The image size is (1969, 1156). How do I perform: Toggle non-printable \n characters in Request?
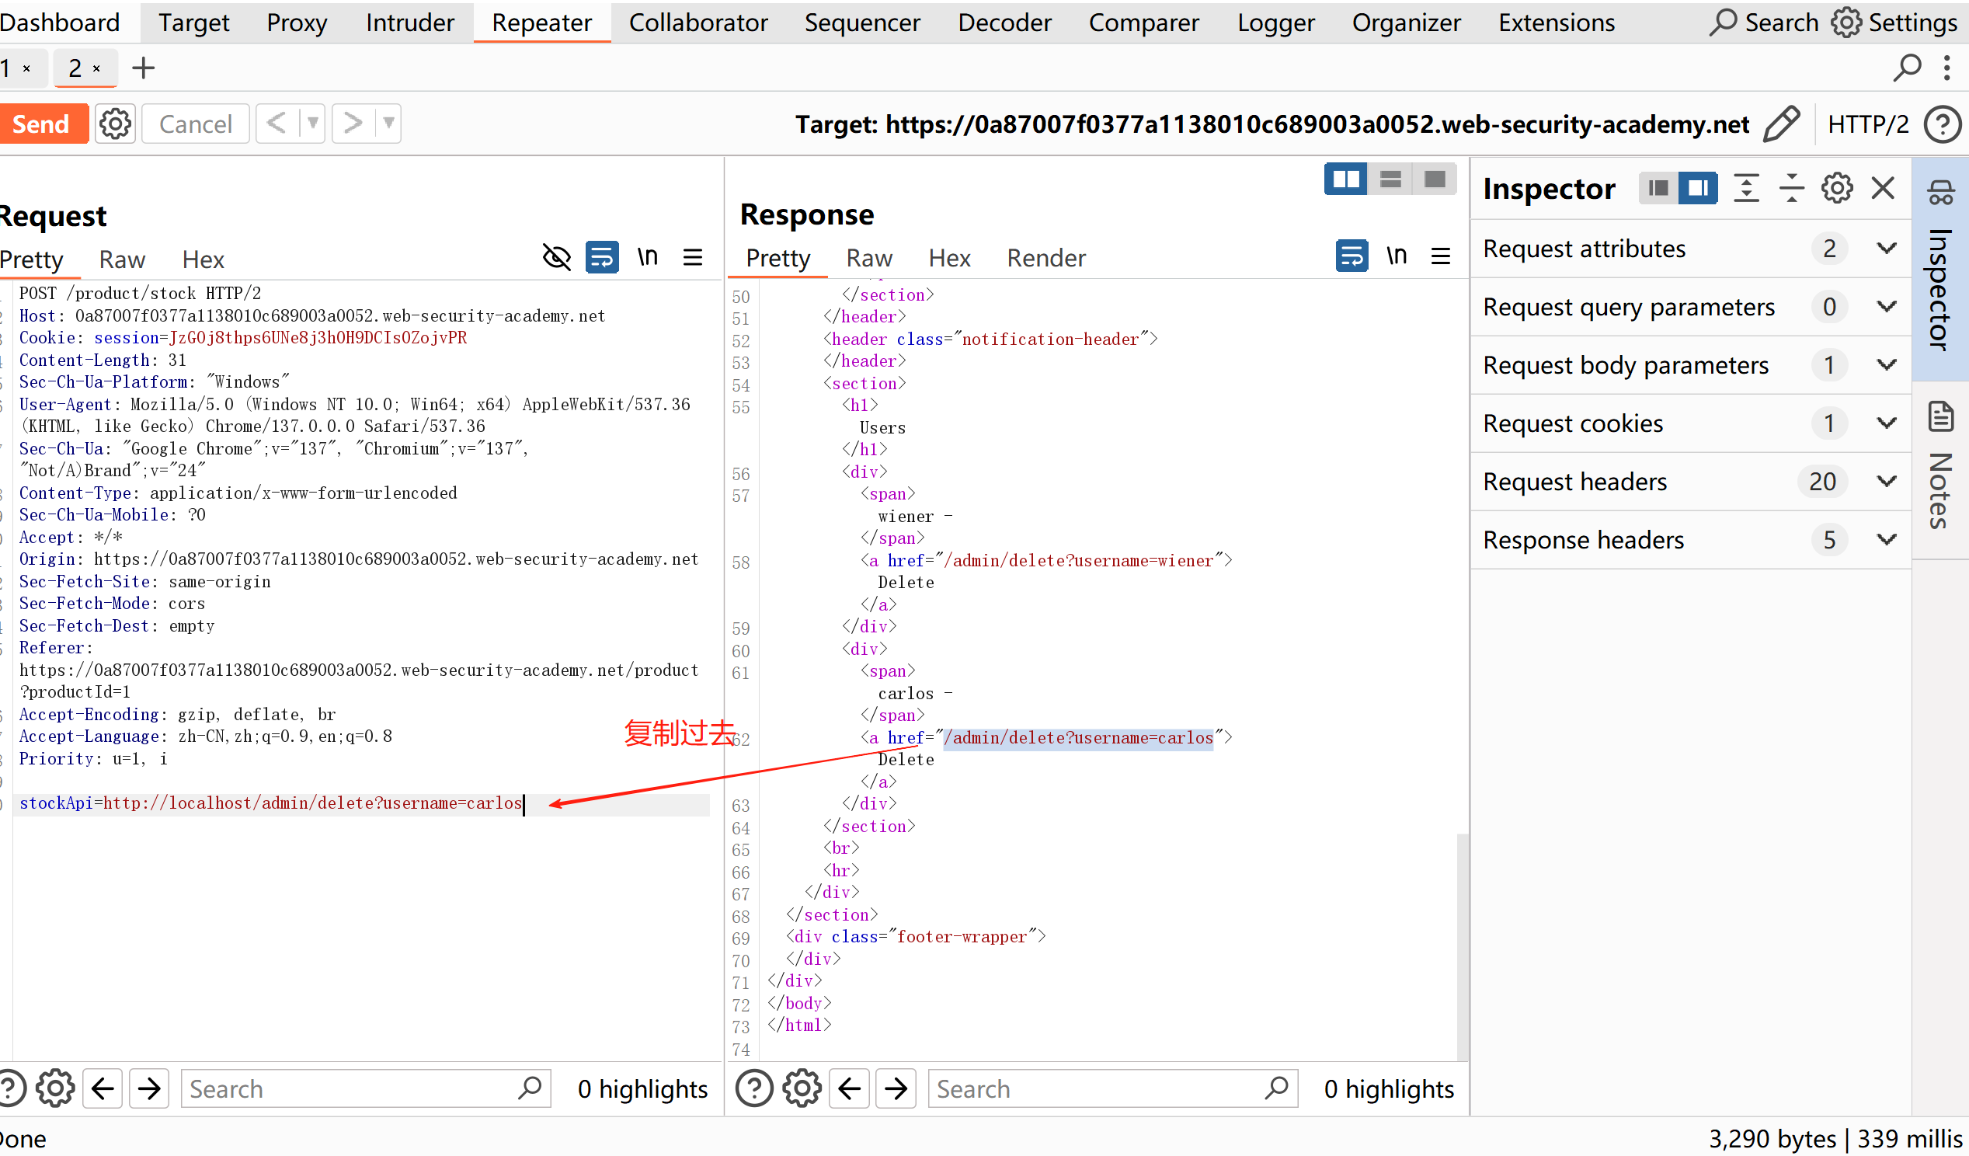tap(647, 257)
